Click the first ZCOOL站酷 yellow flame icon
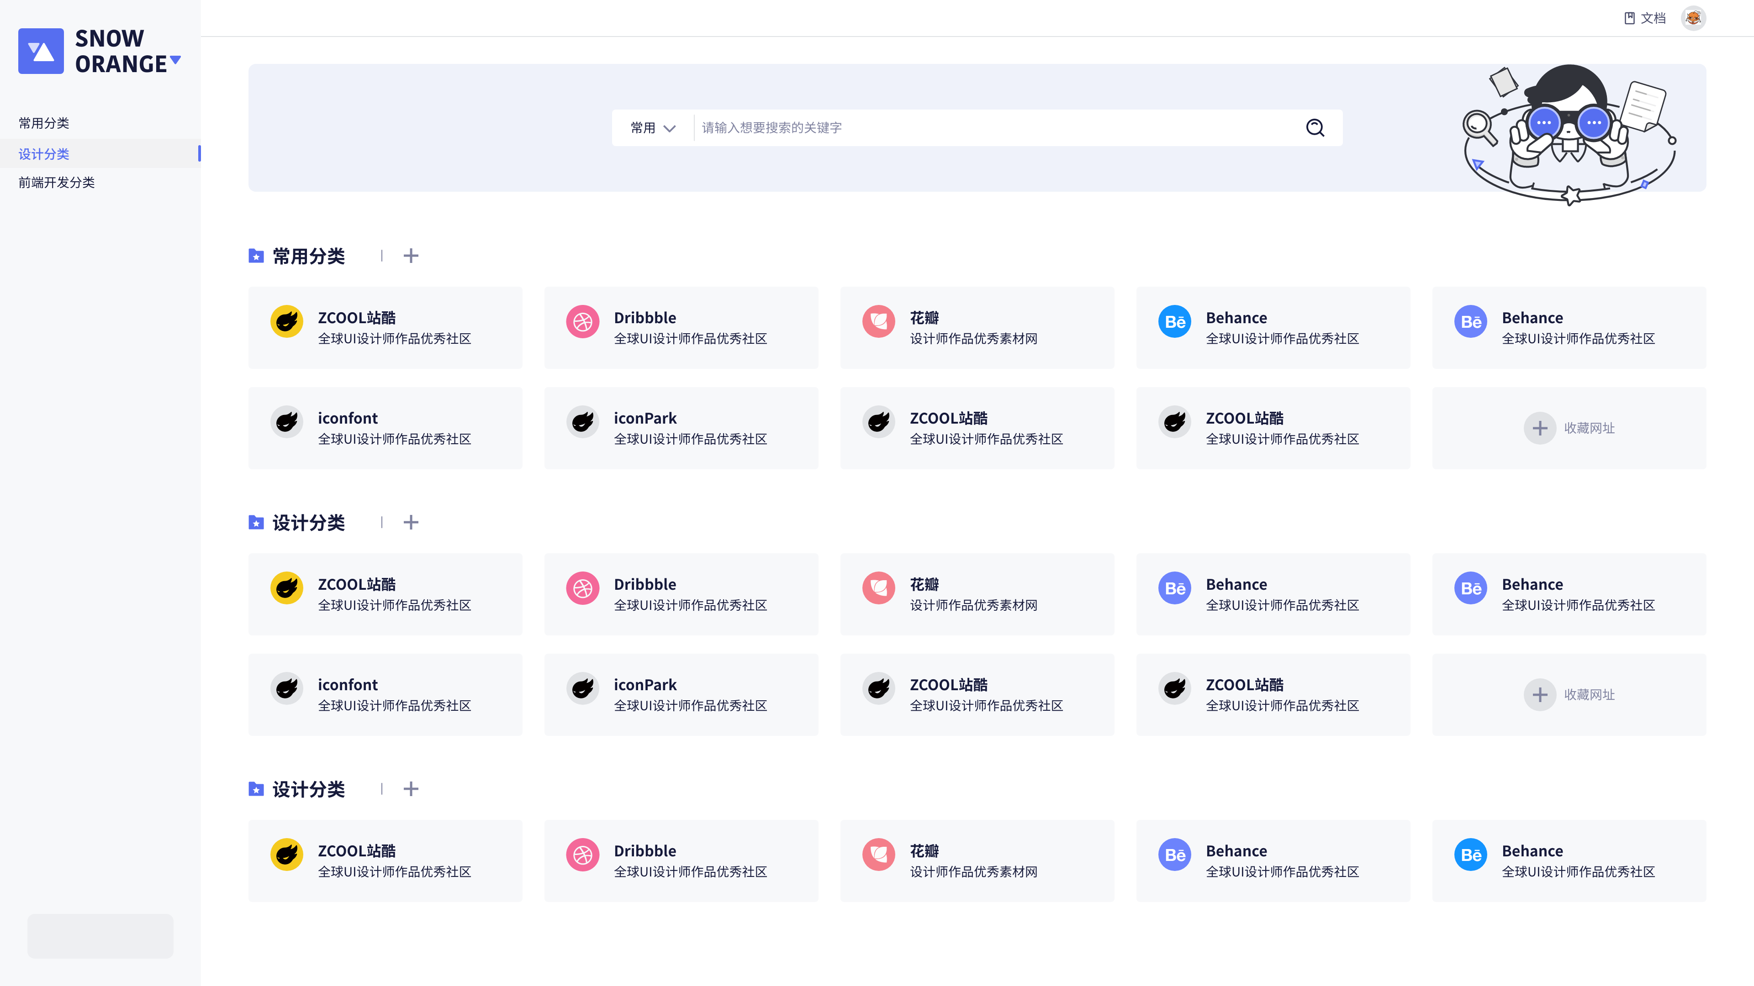Screen dimensions: 1754x986 coord(287,321)
